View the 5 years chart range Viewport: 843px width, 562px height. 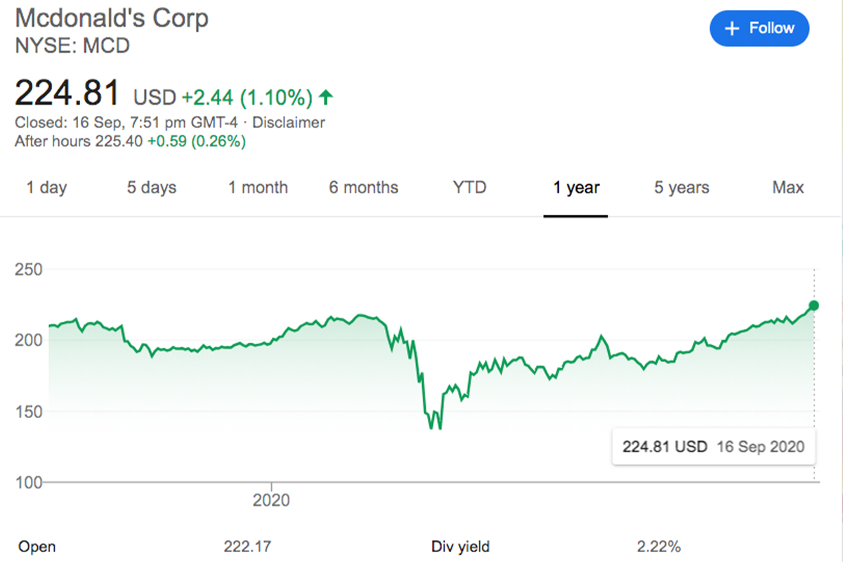click(x=681, y=188)
